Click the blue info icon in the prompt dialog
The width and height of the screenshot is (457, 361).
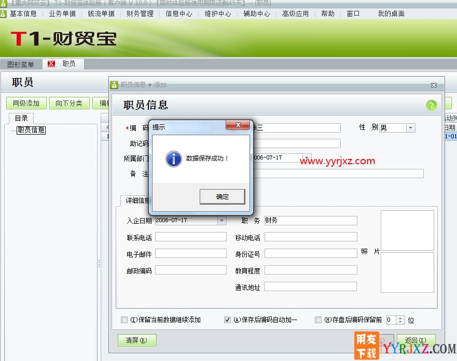(x=174, y=159)
